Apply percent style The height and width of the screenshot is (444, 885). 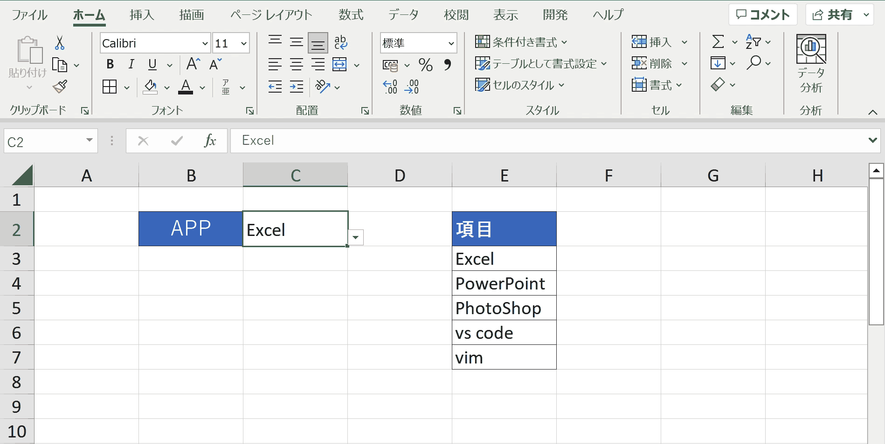point(426,65)
